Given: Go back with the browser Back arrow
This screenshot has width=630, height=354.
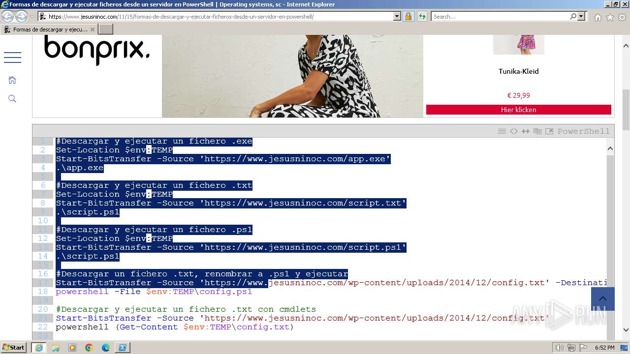Looking at the screenshot, I should click(x=8, y=16).
